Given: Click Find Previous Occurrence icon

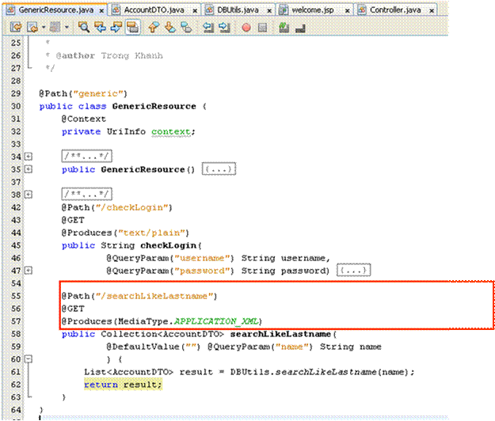Looking at the screenshot, I should click(x=100, y=28).
